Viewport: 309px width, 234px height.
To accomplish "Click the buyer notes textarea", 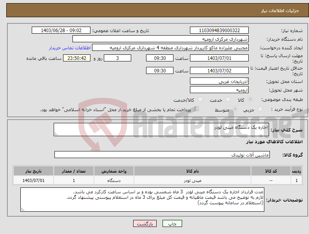I will [142, 200].
